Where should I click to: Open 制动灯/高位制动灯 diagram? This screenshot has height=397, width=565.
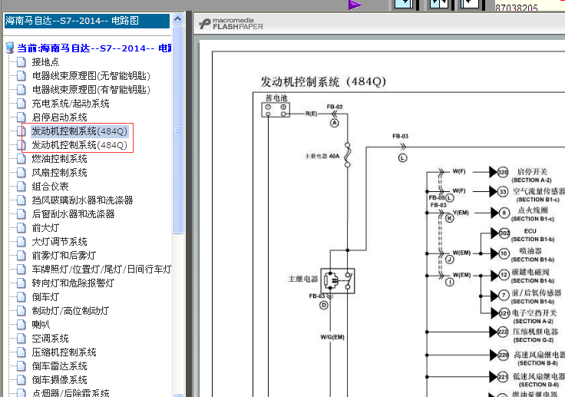click(71, 310)
